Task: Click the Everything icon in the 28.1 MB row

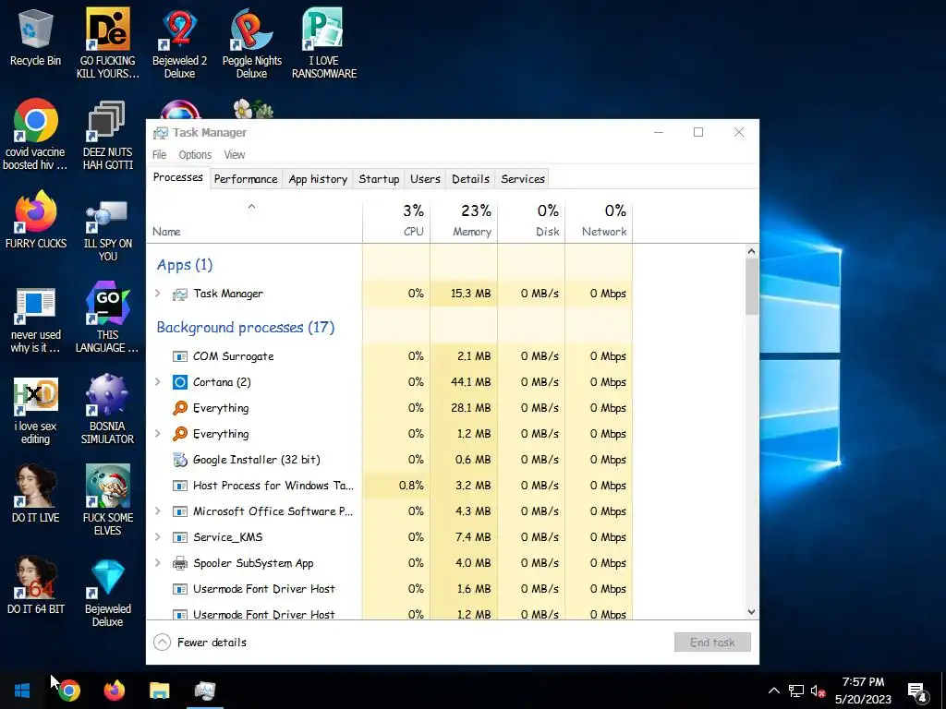Action: 180,407
